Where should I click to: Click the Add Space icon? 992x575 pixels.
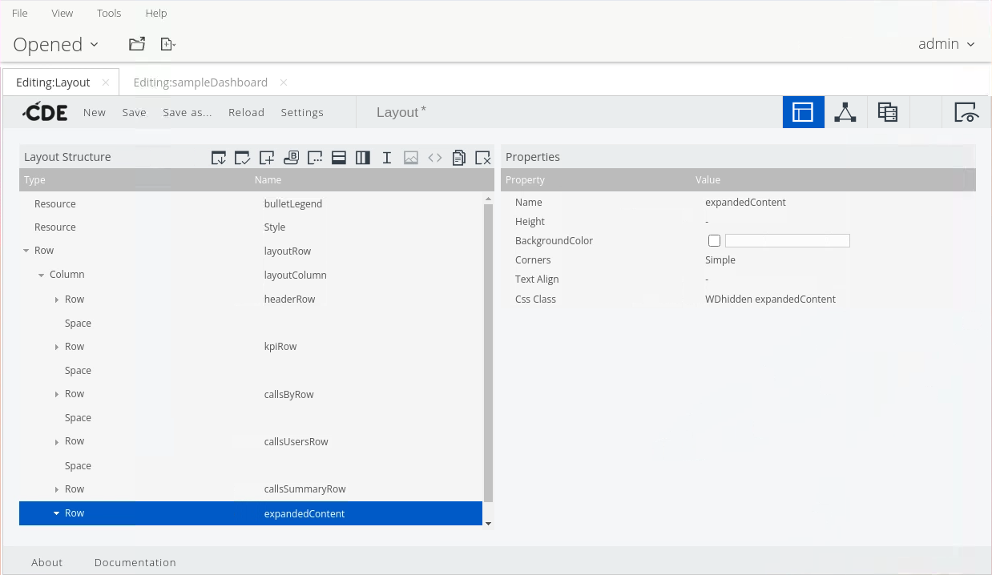pyautogui.click(x=387, y=158)
